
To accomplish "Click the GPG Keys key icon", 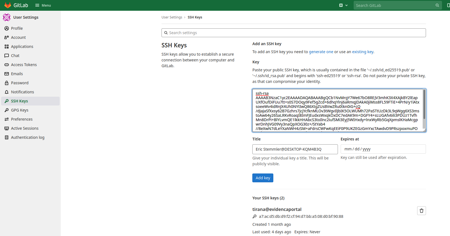I will 7,110.
